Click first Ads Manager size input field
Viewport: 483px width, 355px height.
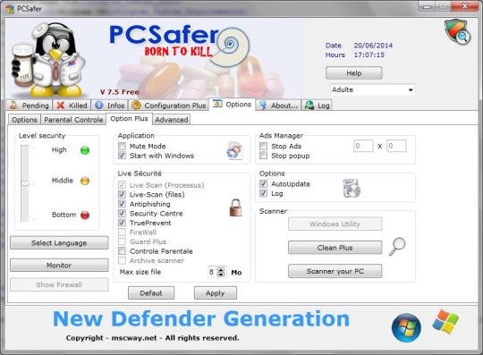click(363, 146)
